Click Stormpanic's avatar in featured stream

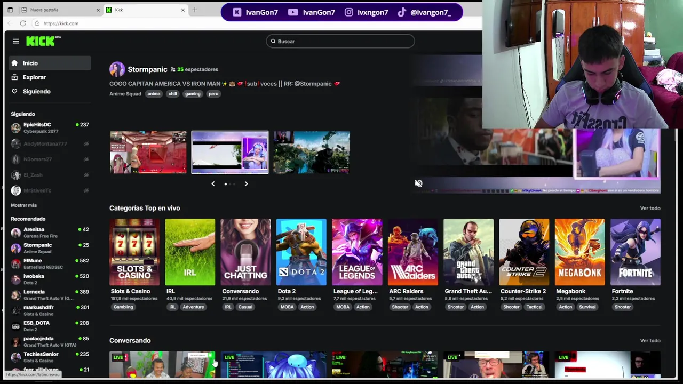(117, 69)
